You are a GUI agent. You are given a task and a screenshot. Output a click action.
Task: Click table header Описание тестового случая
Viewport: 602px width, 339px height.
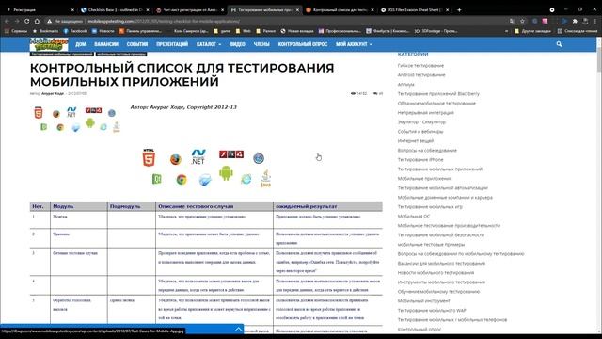(x=196, y=206)
